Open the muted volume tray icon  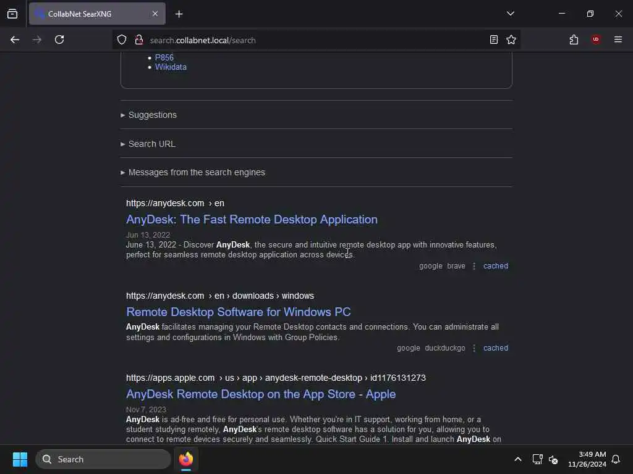[553, 459]
